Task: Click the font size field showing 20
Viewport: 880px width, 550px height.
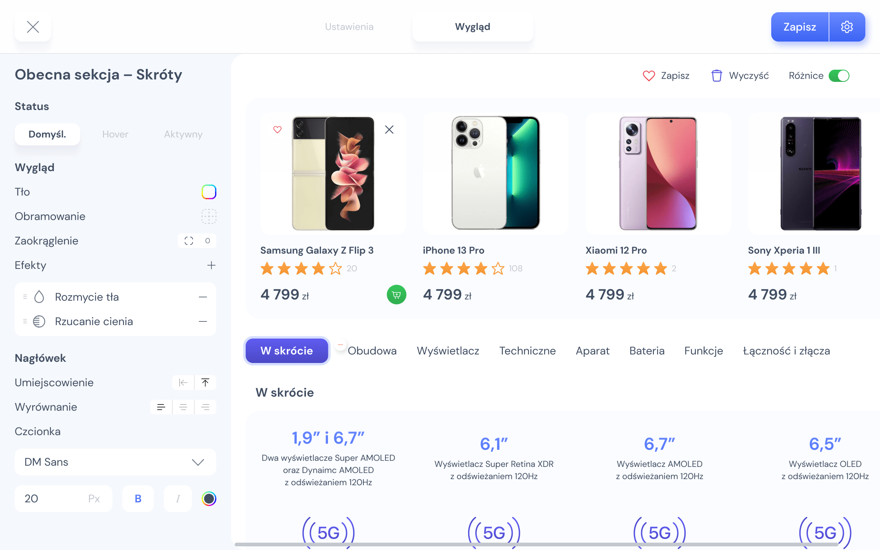Action: (64, 499)
